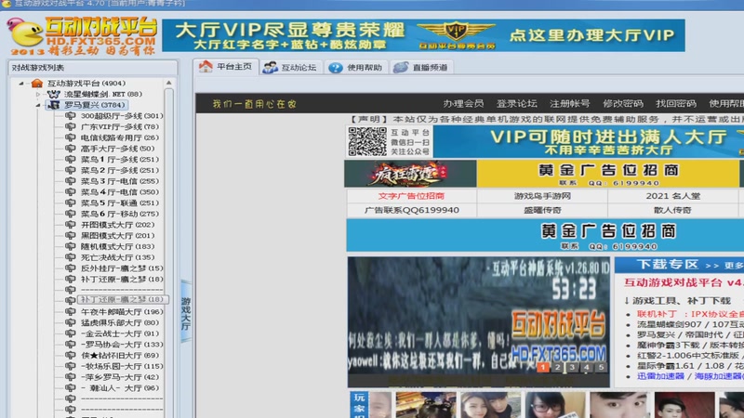
Task: Click 登录论坛 in the top nav bar
Action: point(516,103)
